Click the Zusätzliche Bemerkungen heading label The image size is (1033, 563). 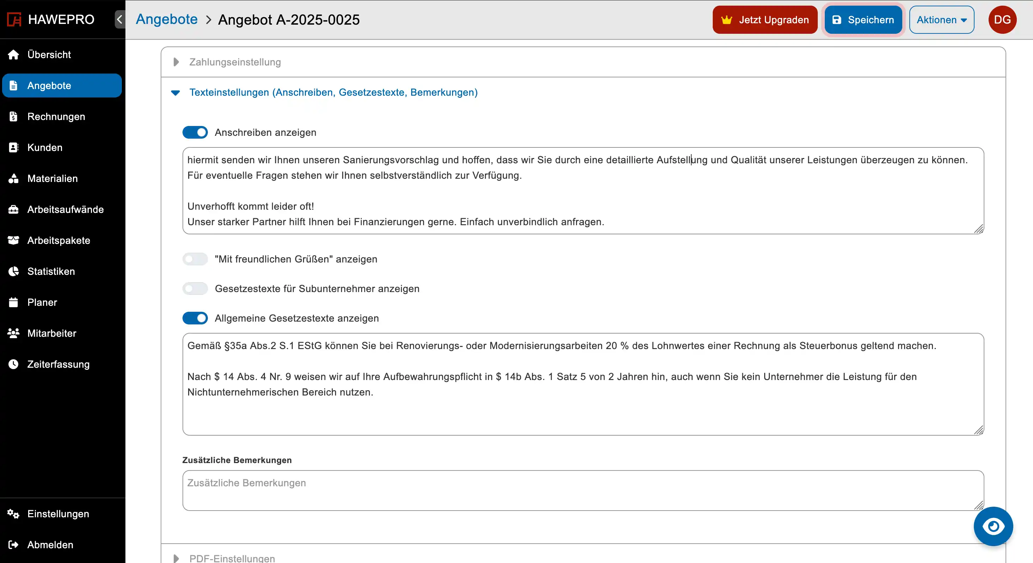(x=237, y=460)
